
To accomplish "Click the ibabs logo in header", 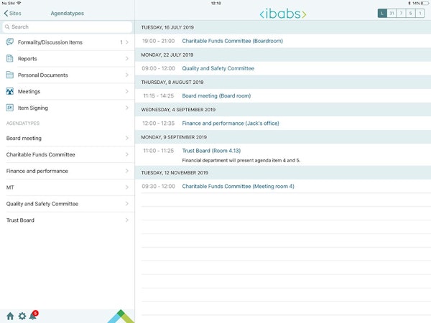I will (x=283, y=14).
